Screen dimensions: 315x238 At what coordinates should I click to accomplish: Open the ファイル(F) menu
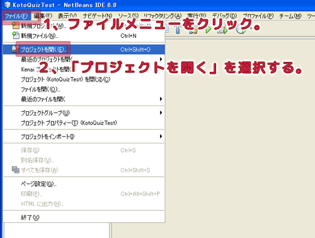(16, 16)
